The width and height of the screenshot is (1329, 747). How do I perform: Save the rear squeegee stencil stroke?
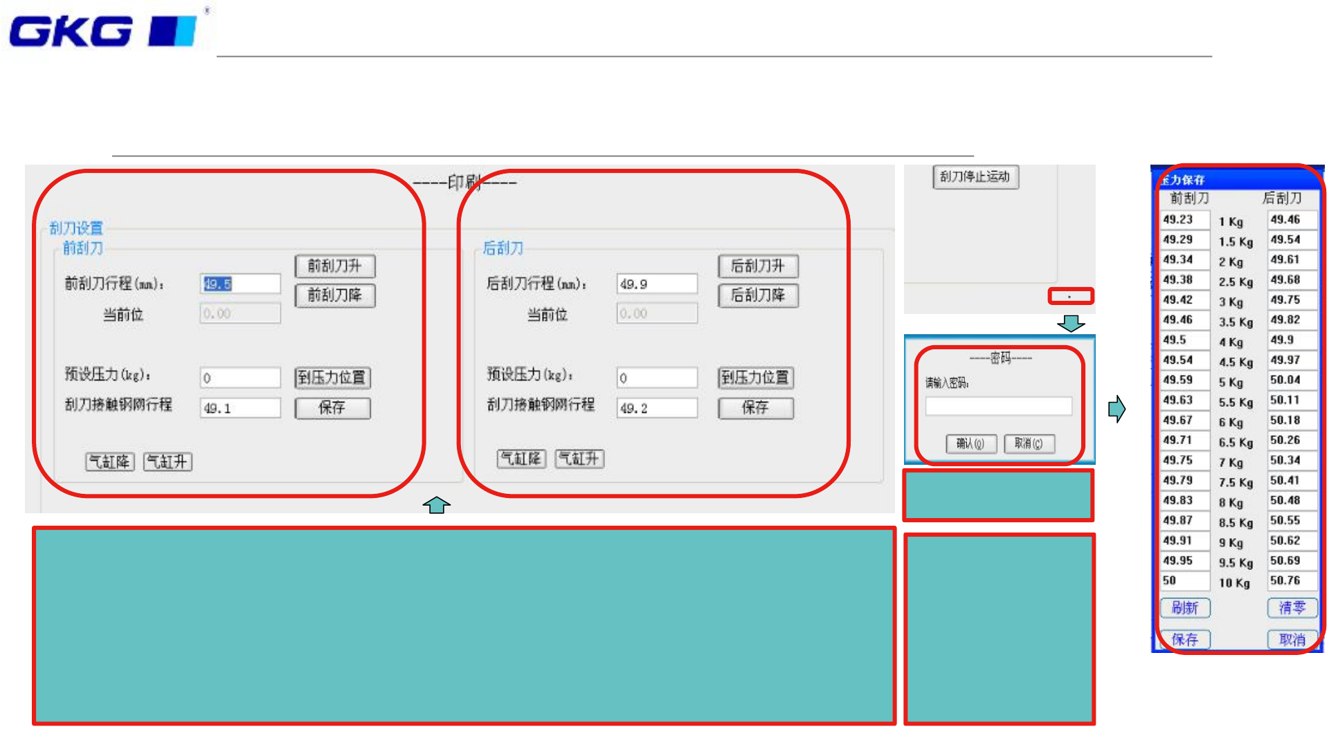(x=755, y=408)
